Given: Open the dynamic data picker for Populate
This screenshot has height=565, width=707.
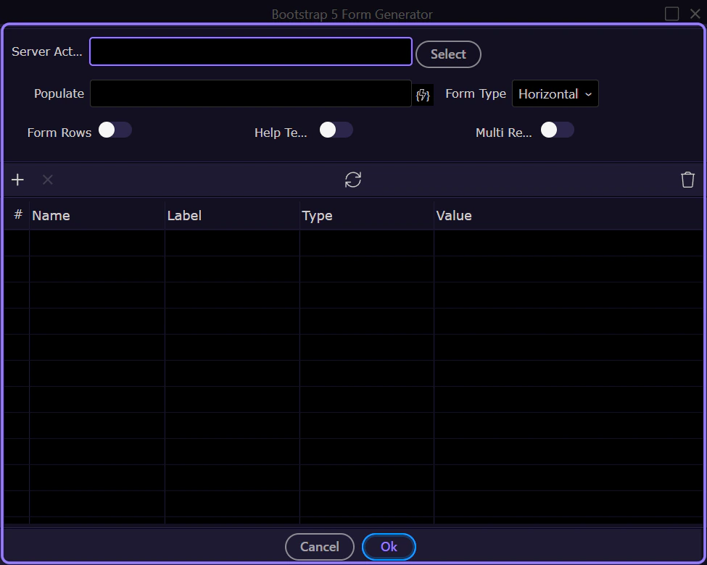Looking at the screenshot, I should (x=423, y=95).
